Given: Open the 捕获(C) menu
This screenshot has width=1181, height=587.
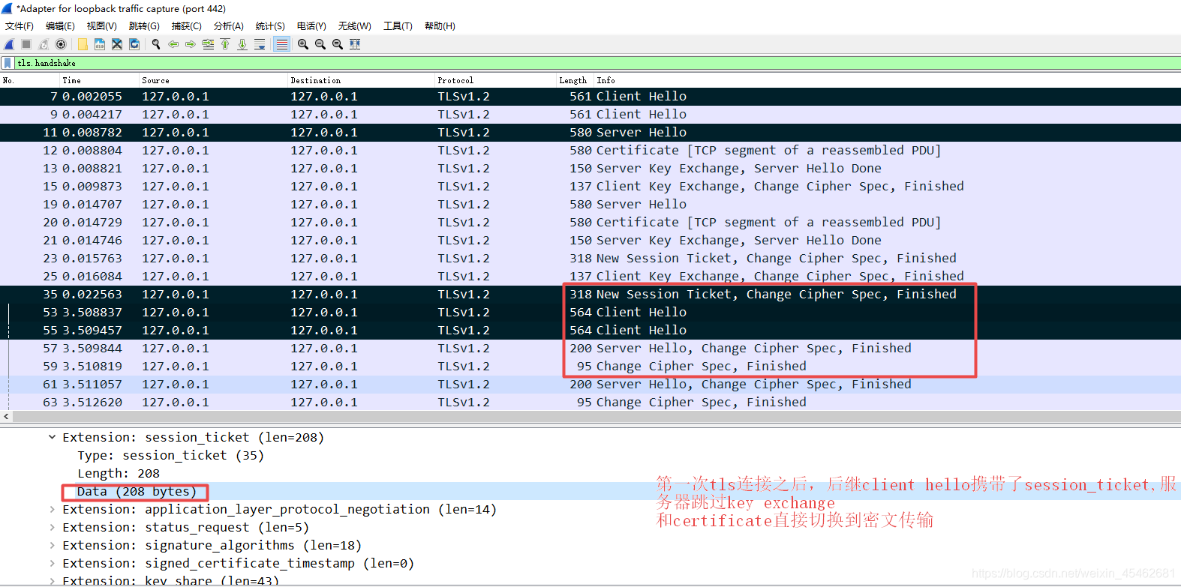Looking at the screenshot, I should tap(186, 26).
